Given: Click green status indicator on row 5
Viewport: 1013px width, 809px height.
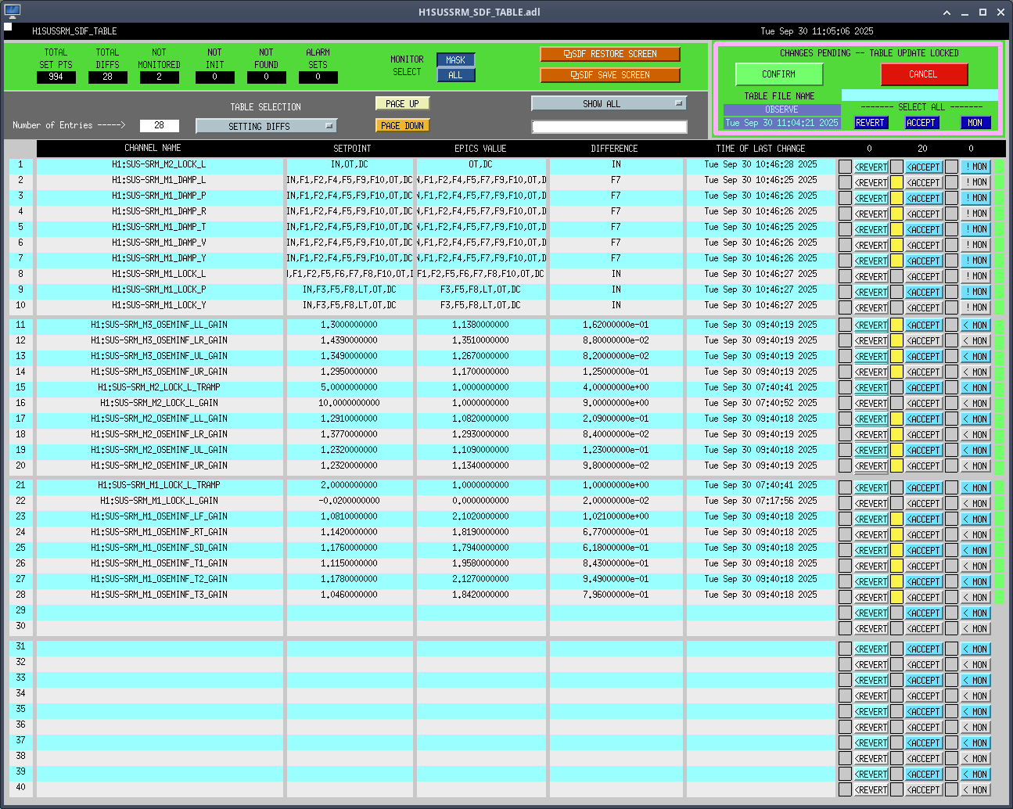Looking at the screenshot, I should (x=999, y=229).
